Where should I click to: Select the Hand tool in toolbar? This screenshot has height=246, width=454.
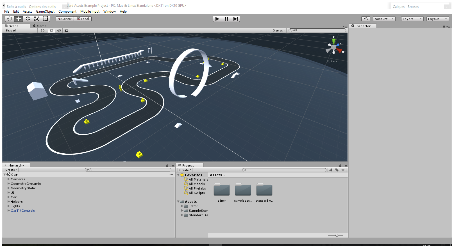pyautogui.click(x=10, y=19)
